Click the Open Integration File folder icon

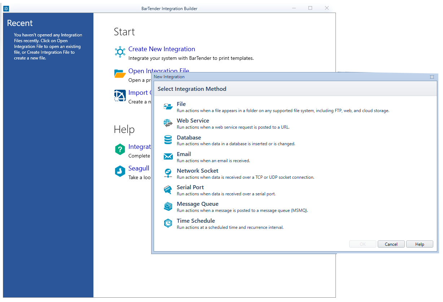[120, 74]
